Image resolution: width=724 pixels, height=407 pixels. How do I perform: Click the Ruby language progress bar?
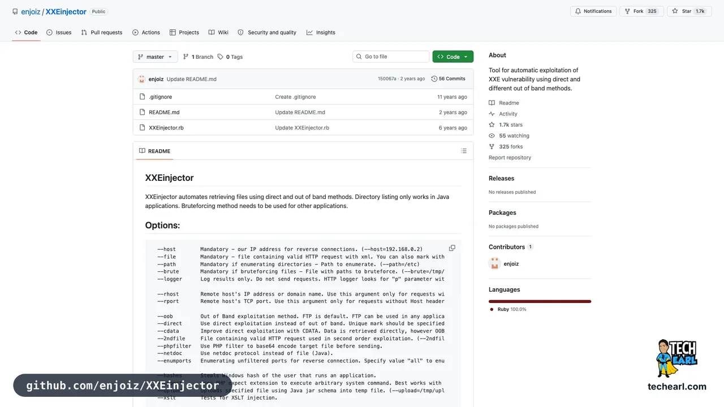pos(540,301)
